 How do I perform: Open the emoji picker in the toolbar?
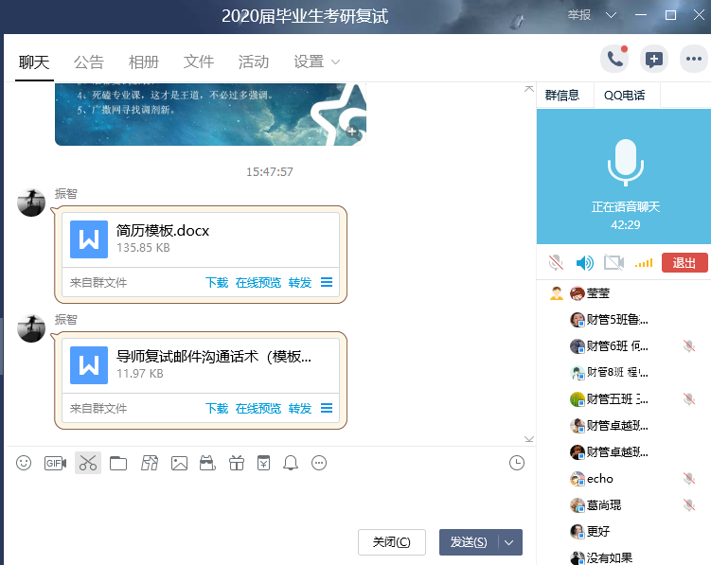[25, 463]
